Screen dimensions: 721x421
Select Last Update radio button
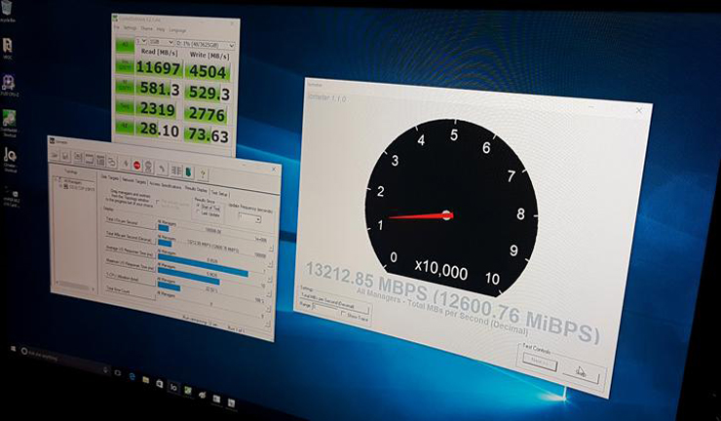click(x=197, y=212)
